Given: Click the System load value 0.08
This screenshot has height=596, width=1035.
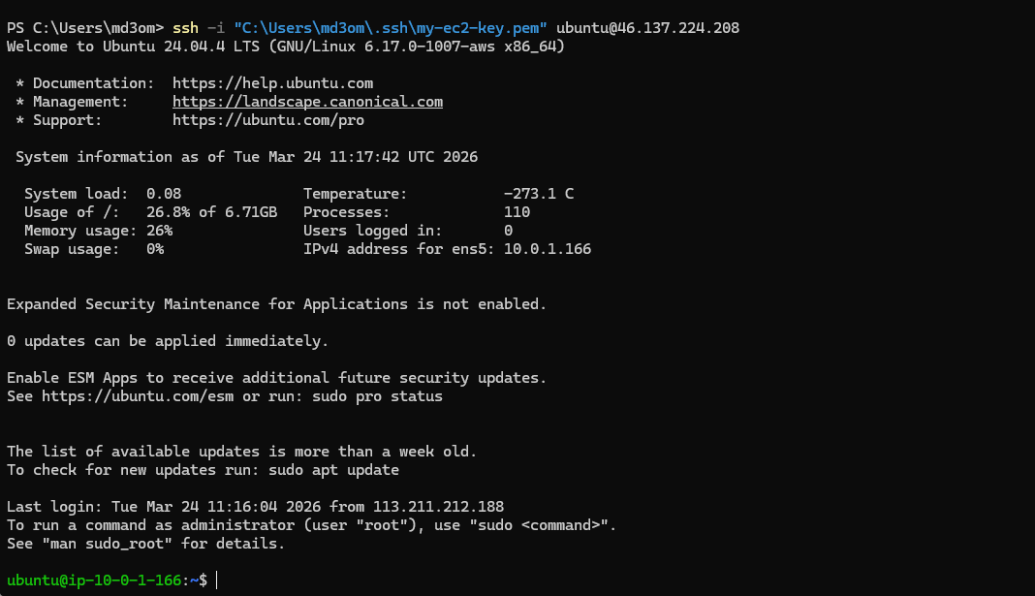Looking at the screenshot, I should point(164,194).
